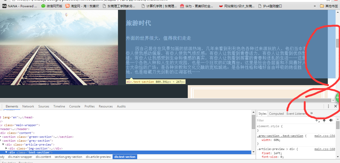Open the 计算机学院 bookmark
340x163 pixels.
tap(159, 6)
